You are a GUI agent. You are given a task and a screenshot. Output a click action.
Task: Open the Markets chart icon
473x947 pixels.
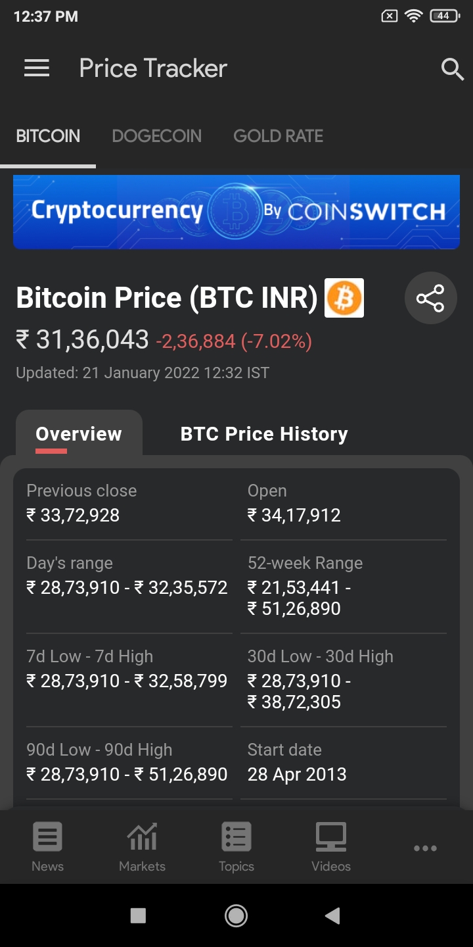point(142,838)
